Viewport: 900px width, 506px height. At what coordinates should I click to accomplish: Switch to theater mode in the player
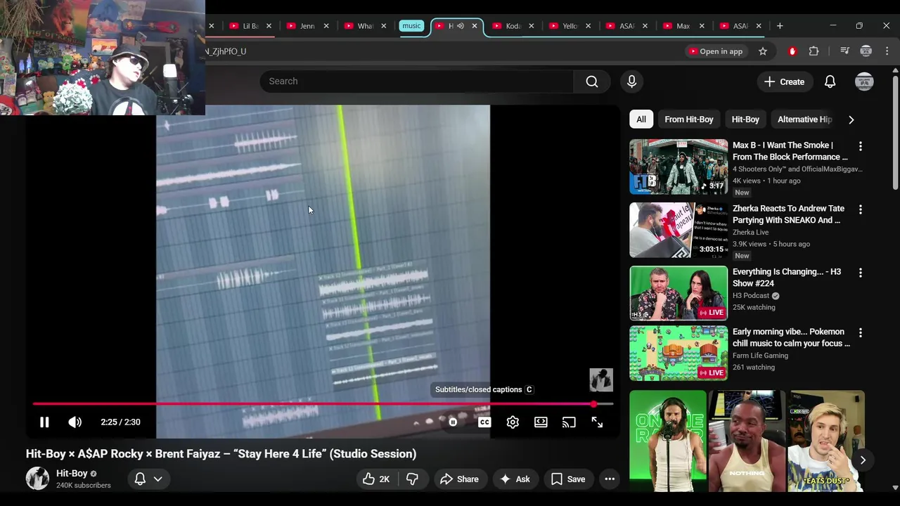(541, 422)
